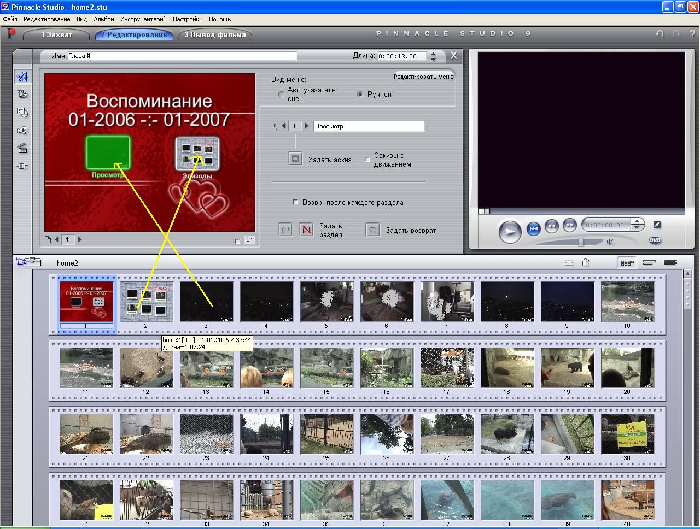
Task: Step player timecode up
Action: tap(637, 222)
